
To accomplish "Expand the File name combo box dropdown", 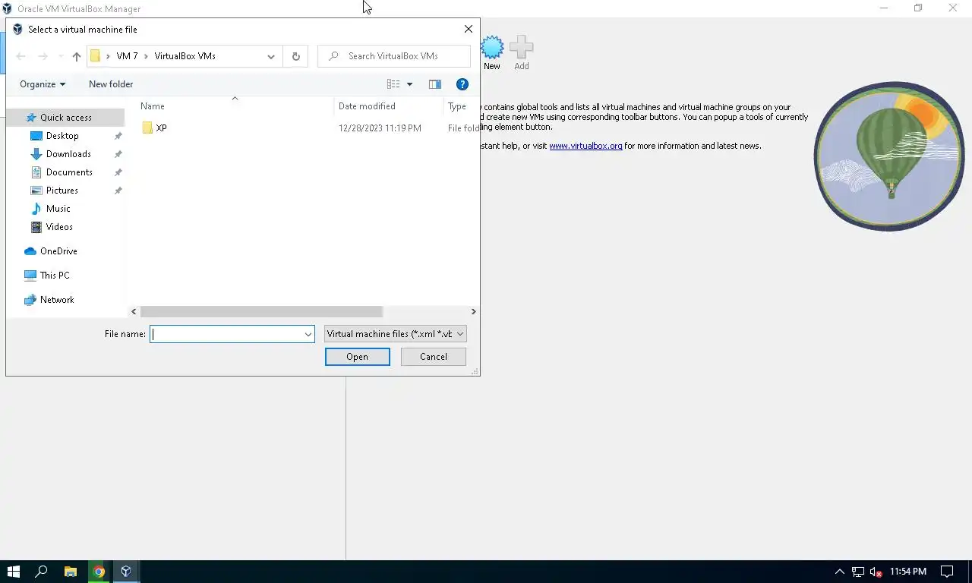I will coord(308,334).
